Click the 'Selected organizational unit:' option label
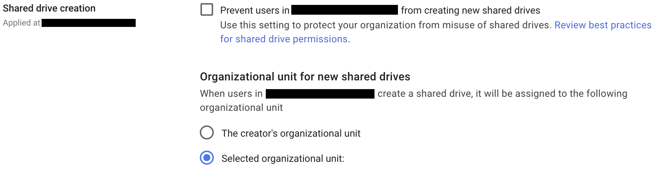 (x=283, y=159)
